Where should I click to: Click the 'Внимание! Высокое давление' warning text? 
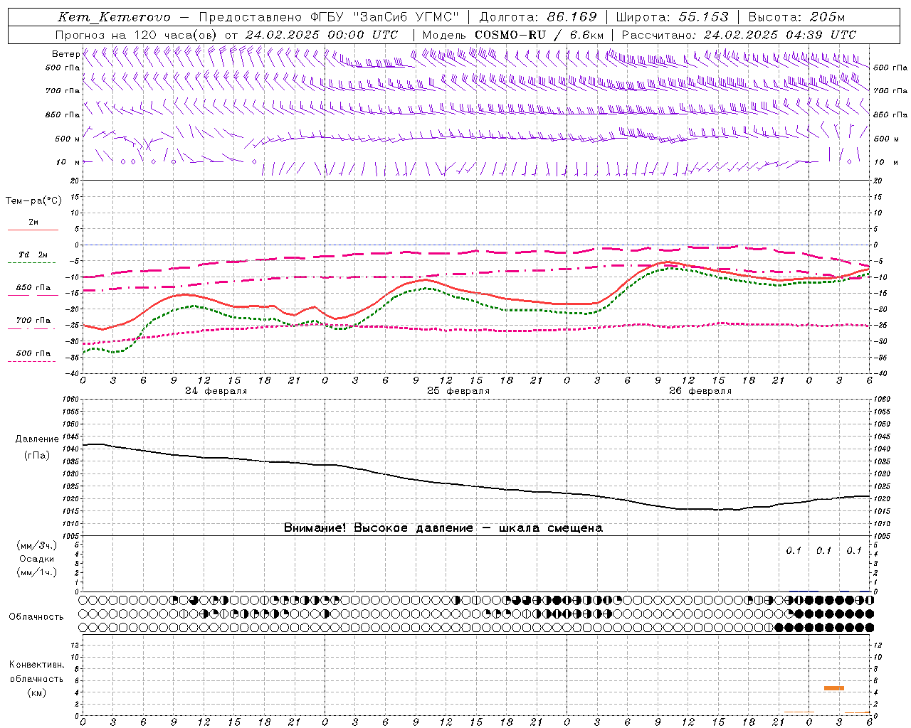coord(379,528)
